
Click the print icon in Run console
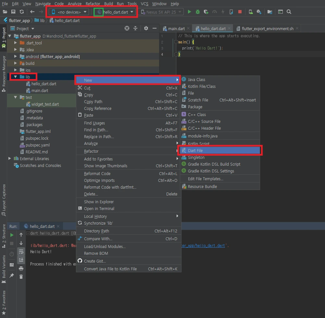click(x=21, y=268)
